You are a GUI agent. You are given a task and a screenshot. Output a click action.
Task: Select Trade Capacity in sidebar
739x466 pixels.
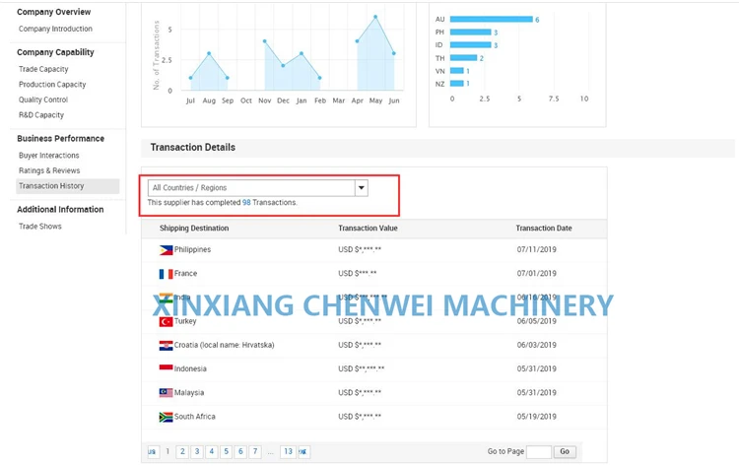43,69
